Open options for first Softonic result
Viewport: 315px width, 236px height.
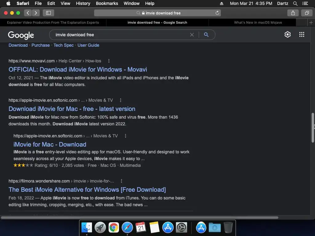click(x=120, y=100)
